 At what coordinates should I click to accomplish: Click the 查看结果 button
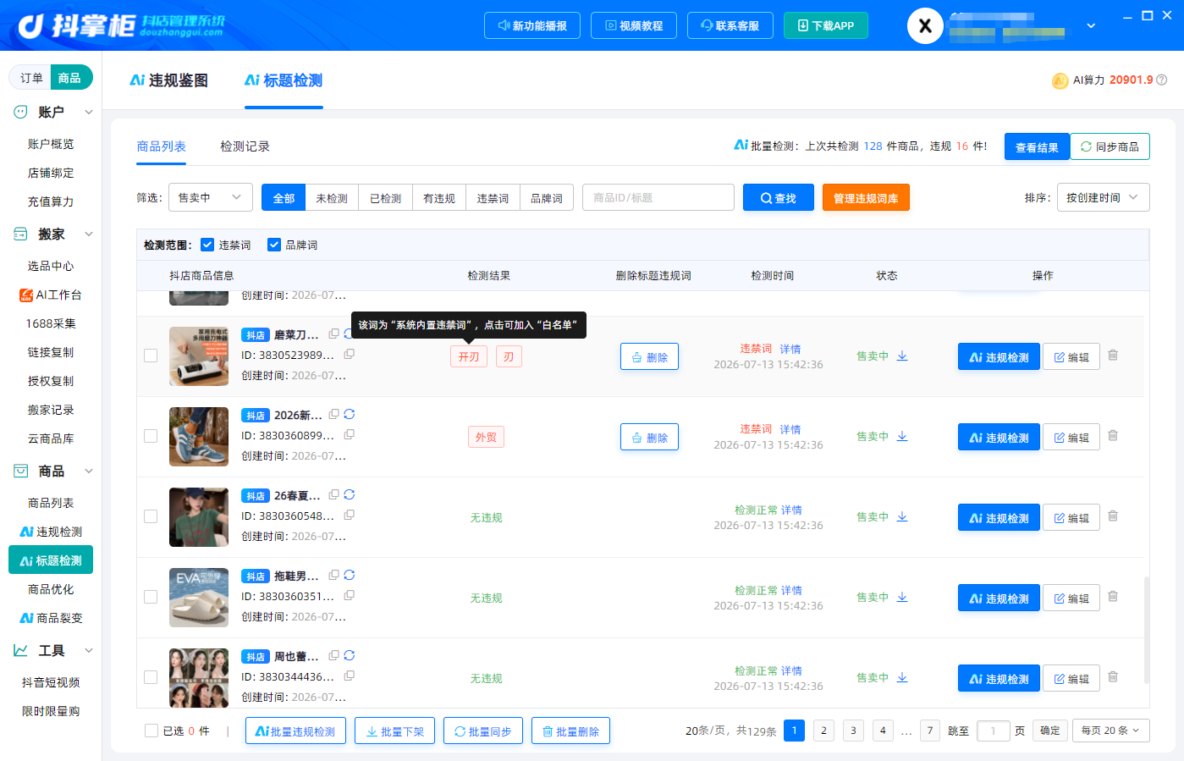tap(1037, 147)
